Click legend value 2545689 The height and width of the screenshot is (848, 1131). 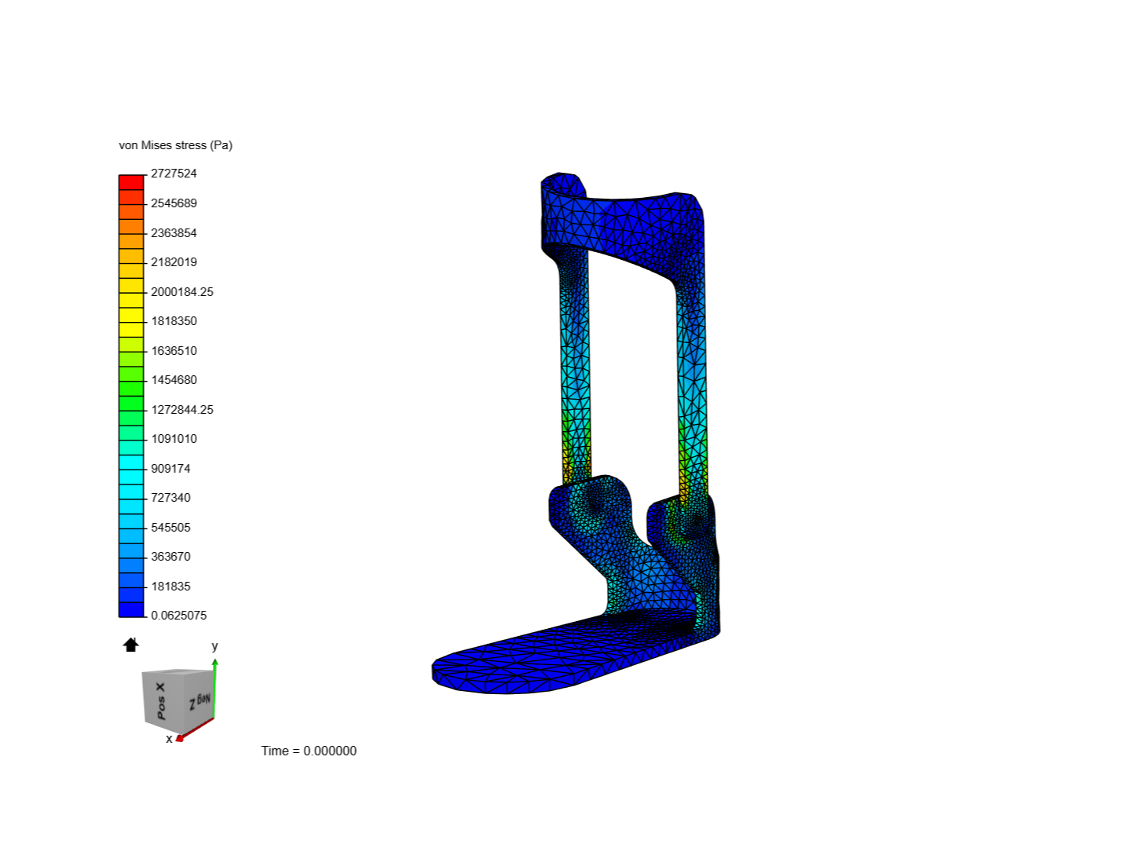click(x=174, y=203)
